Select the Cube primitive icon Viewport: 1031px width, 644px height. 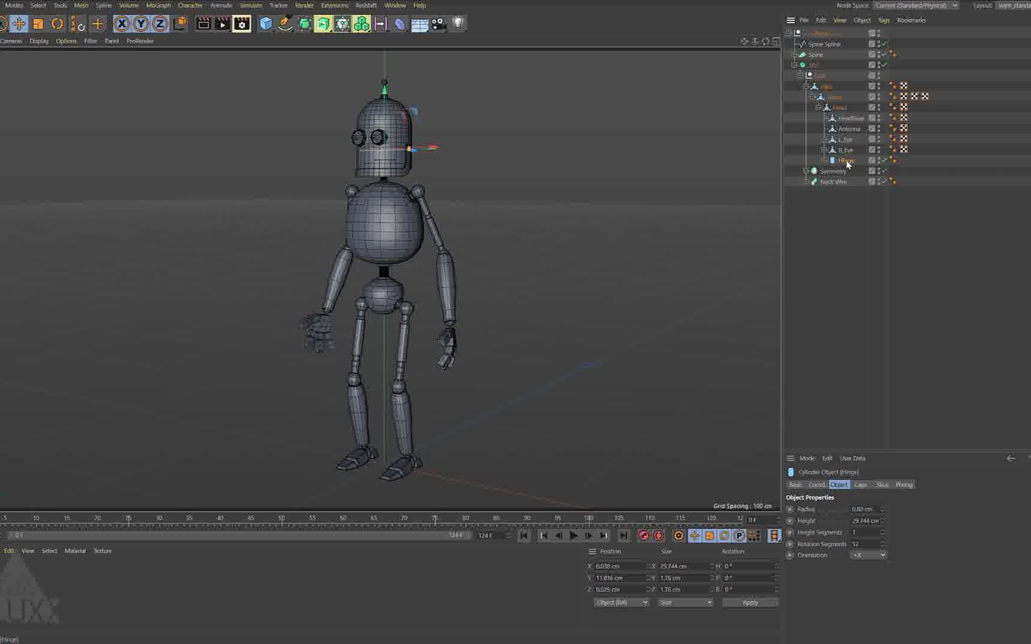tap(265, 24)
